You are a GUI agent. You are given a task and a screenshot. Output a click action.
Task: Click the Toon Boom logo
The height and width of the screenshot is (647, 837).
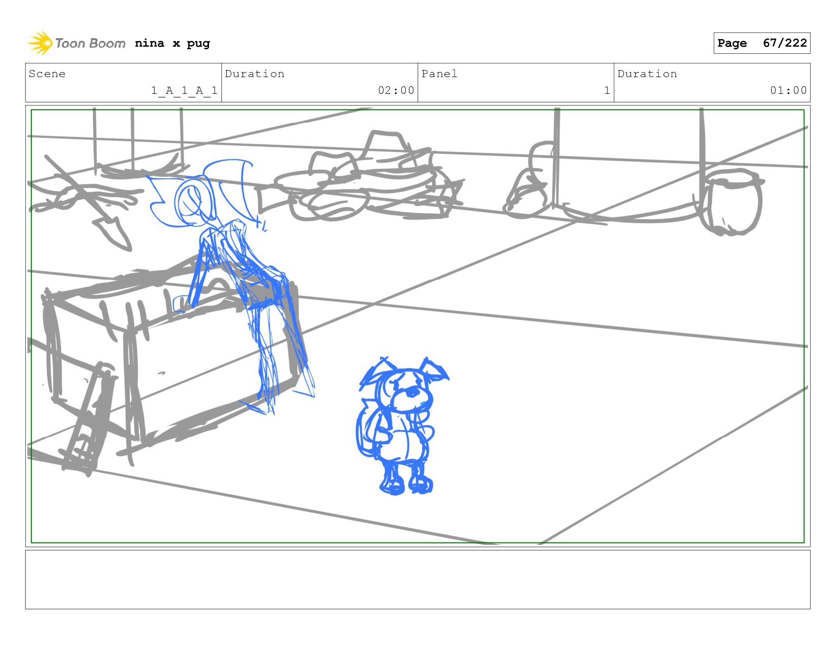(x=76, y=43)
